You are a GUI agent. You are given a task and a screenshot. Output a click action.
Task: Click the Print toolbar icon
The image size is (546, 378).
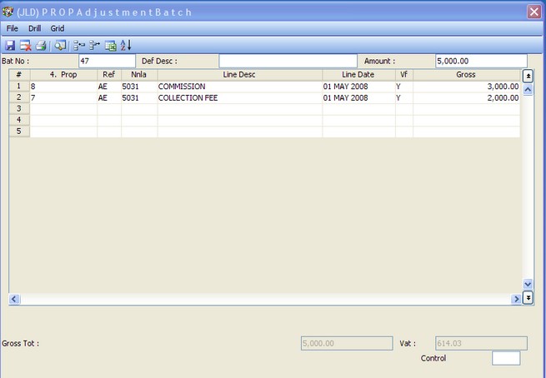pyautogui.click(x=40, y=45)
